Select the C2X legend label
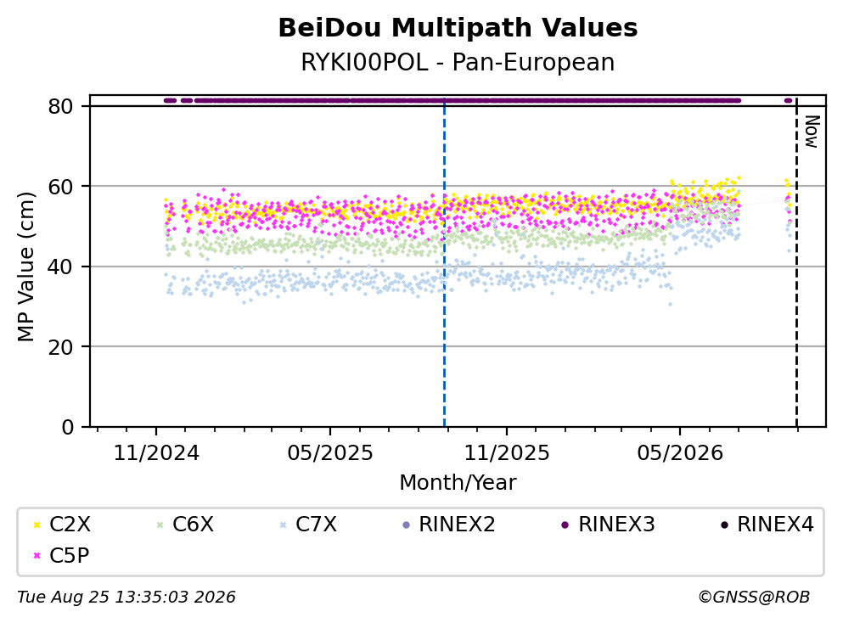Viewport: 843px width, 623px height. (x=70, y=525)
